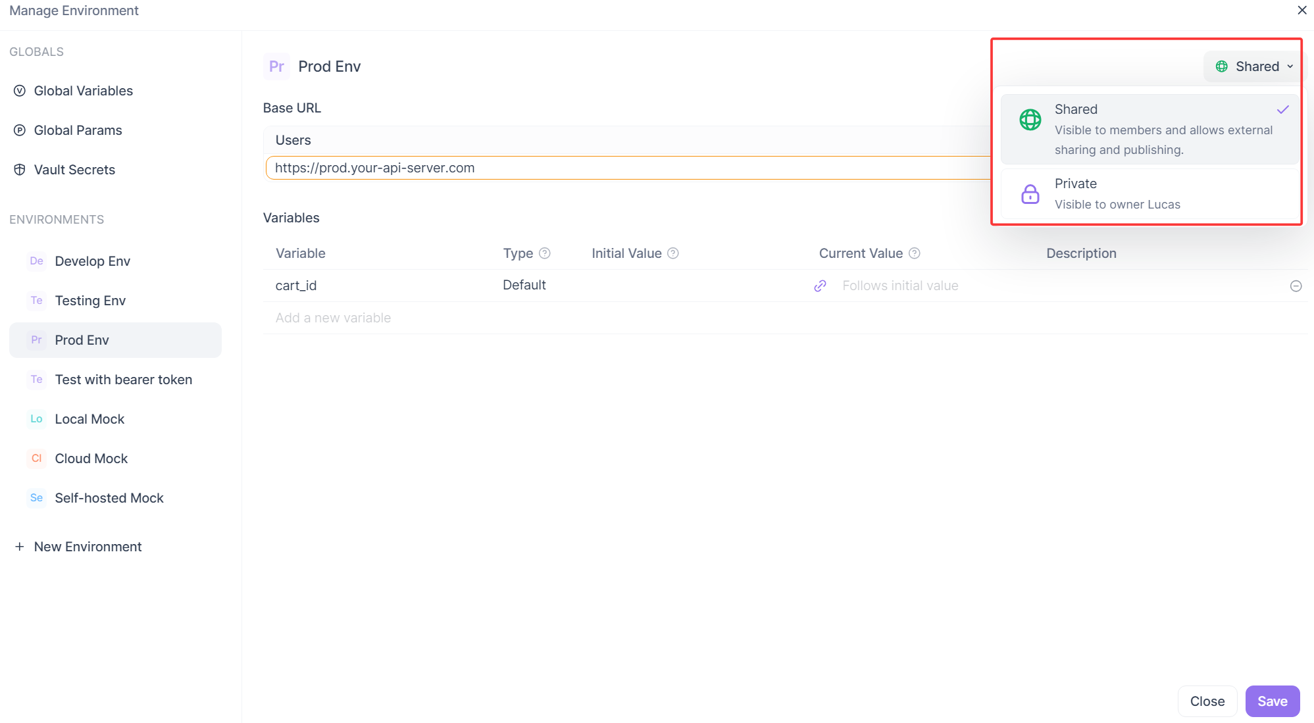The image size is (1314, 723).
Task: Open Develop Env in environments list
Action: click(92, 261)
